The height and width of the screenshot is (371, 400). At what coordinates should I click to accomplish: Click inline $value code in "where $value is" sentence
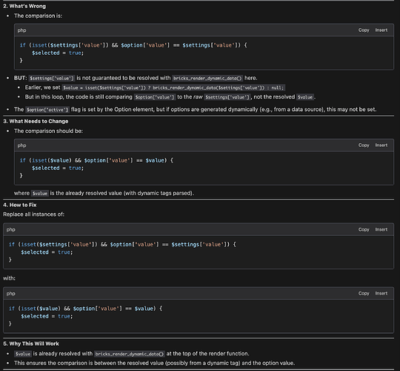[x=40, y=194]
